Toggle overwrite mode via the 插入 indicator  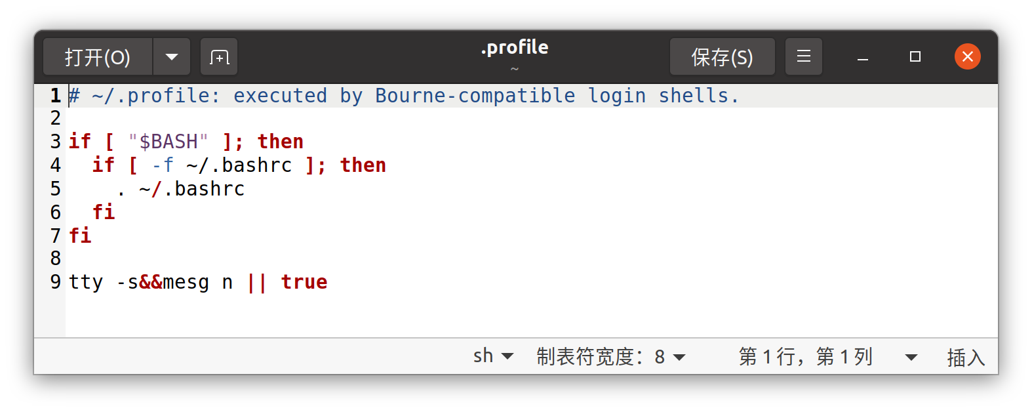[x=964, y=356]
